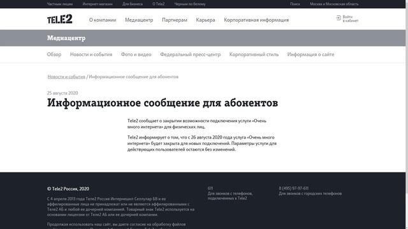
Task: Open 'Корпоративная информация' menu item
Action: tap(256, 20)
